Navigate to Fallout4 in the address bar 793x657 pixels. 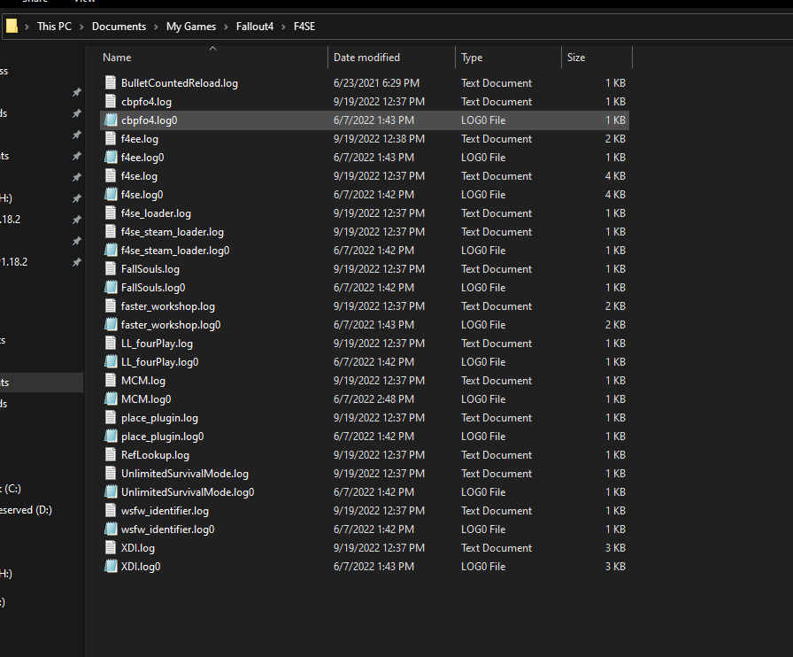point(254,27)
